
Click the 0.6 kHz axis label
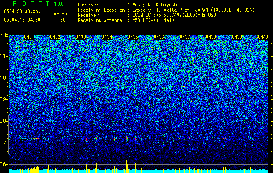click(x=3, y=164)
